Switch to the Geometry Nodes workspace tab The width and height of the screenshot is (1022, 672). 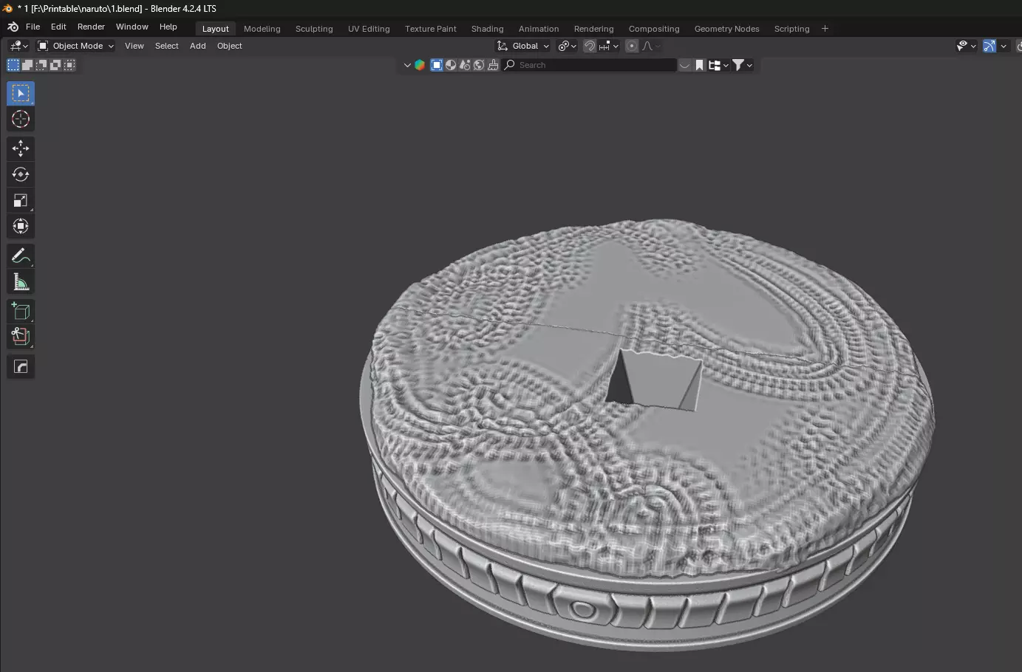point(726,29)
